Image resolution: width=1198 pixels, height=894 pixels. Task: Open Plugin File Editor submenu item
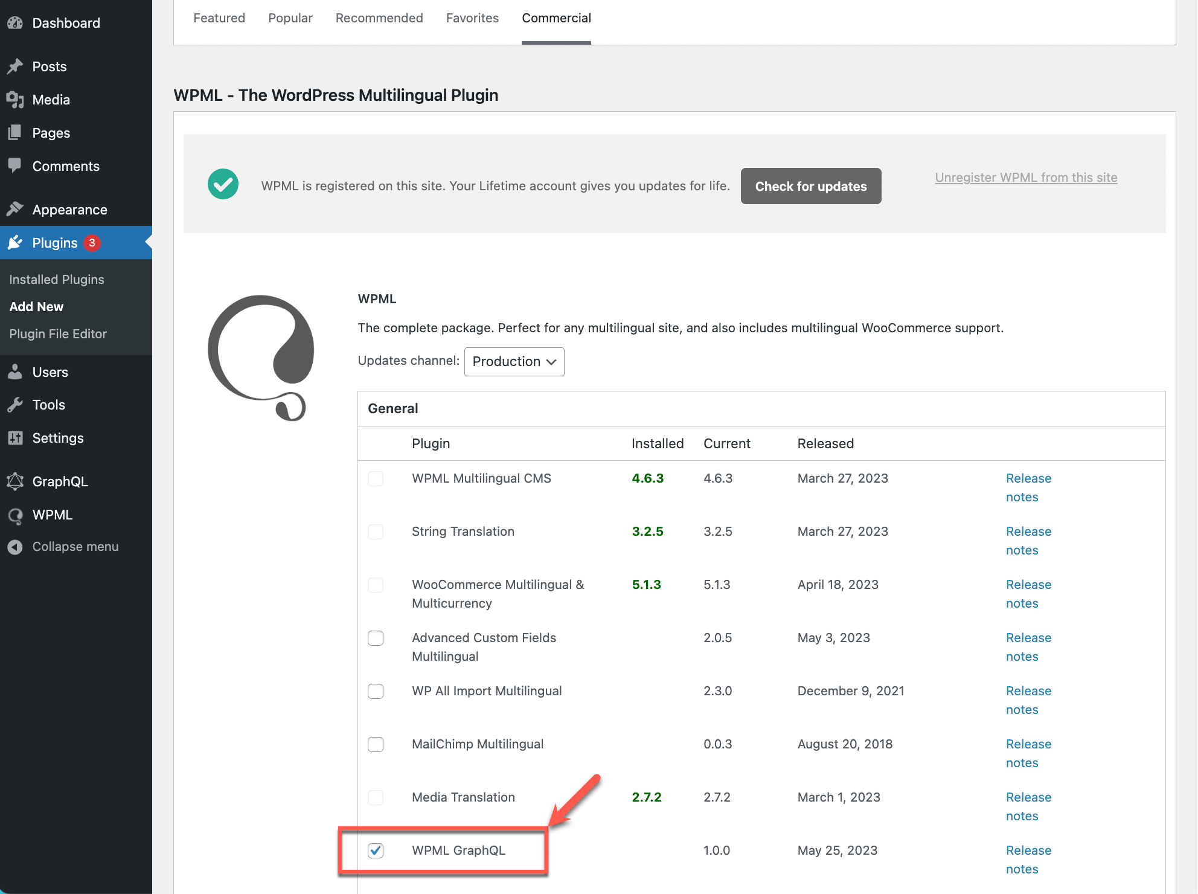coord(58,333)
